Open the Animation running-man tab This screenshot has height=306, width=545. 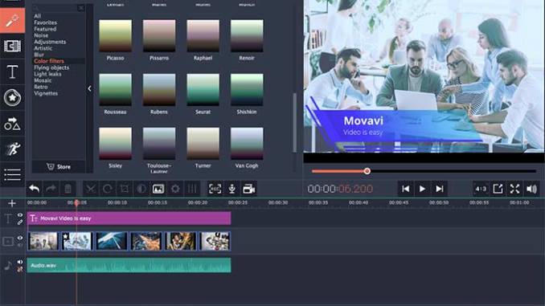13,149
